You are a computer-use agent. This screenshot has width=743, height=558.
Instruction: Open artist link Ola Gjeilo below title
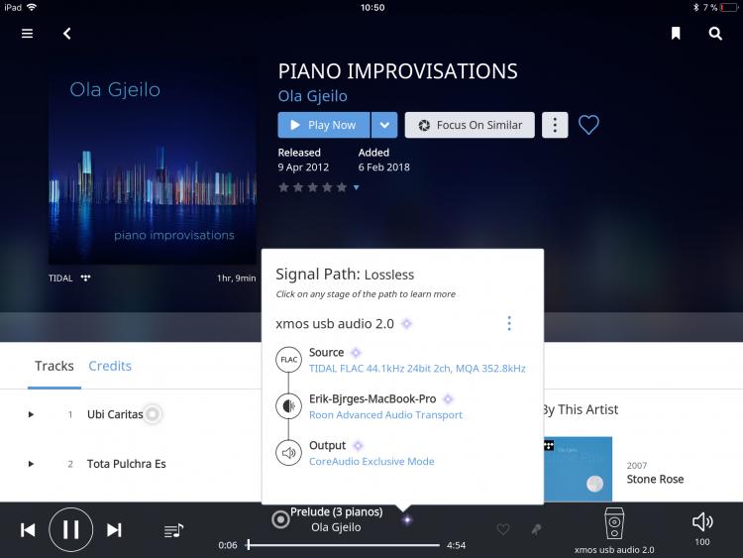coord(312,96)
